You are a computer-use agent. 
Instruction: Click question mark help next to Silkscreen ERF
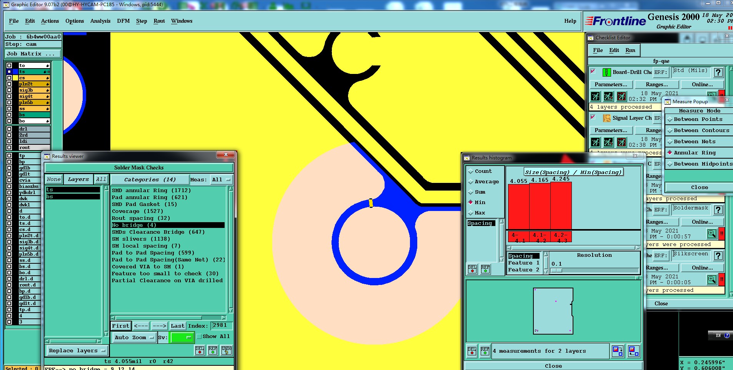coord(718,256)
